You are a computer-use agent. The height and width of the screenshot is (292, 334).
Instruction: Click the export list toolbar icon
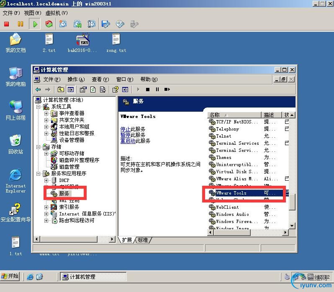click(x=103, y=90)
